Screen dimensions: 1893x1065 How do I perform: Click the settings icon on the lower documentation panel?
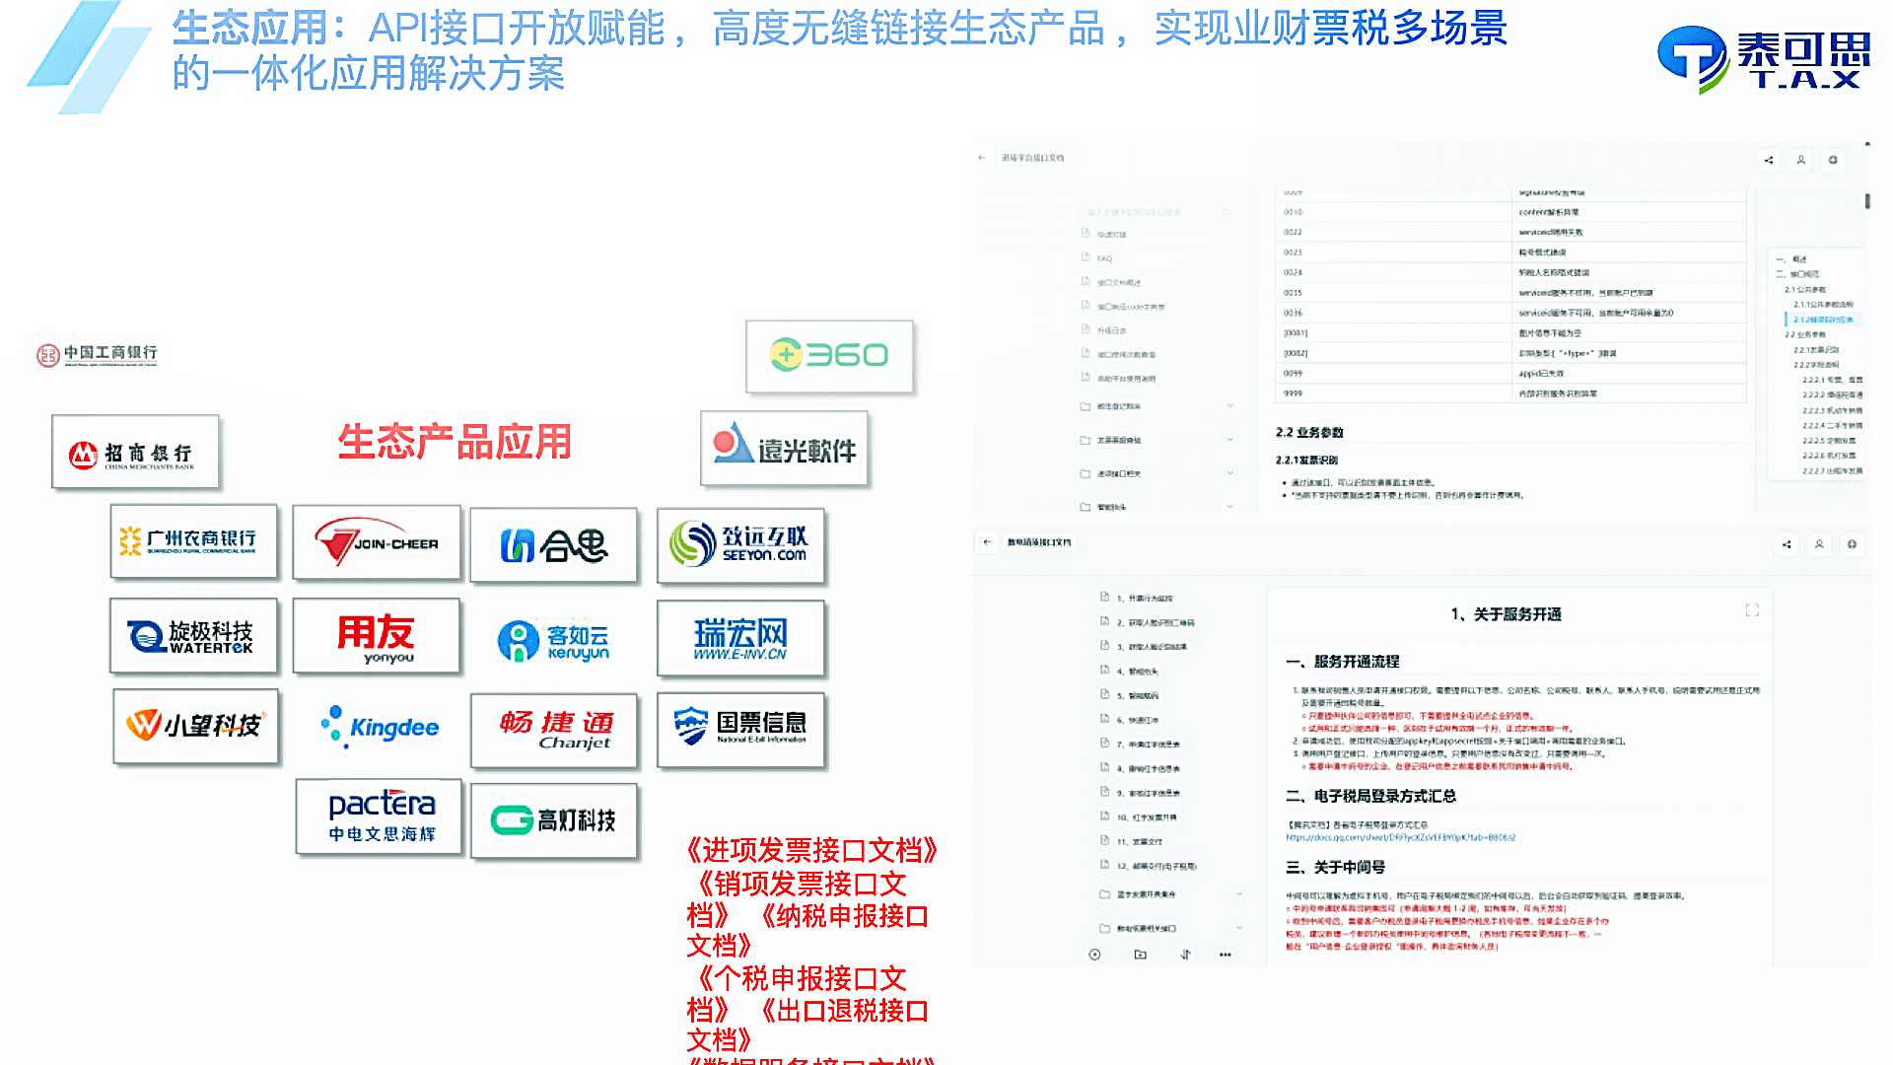(1852, 543)
